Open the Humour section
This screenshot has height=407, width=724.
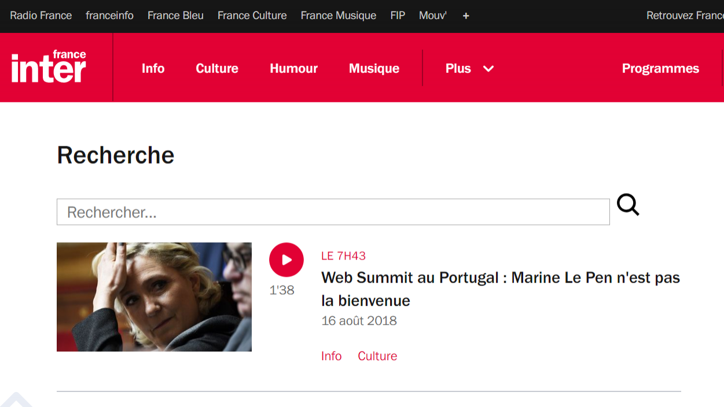click(x=293, y=68)
